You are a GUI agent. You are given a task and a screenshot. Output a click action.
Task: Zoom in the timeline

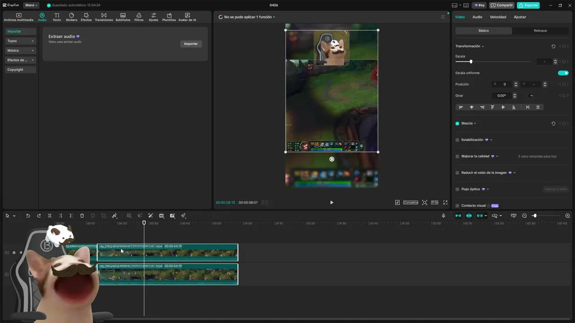(x=567, y=216)
